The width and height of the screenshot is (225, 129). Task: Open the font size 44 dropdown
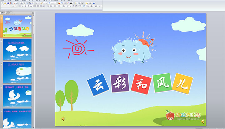tap(15, 6)
